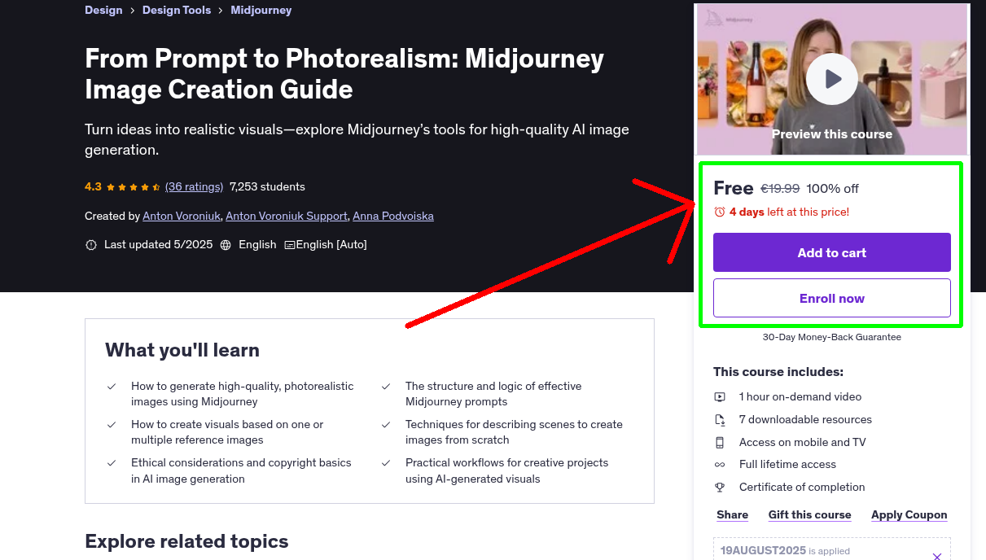Image resolution: width=986 pixels, height=560 pixels.
Task: Click the 19AUGUST2025 coupon code text
Action: tap(763, 551)
